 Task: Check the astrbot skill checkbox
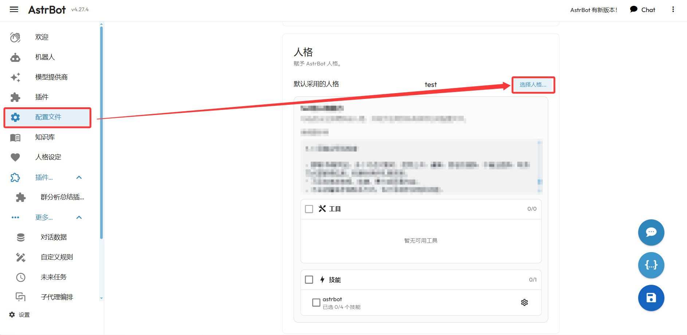click(316, 302)
